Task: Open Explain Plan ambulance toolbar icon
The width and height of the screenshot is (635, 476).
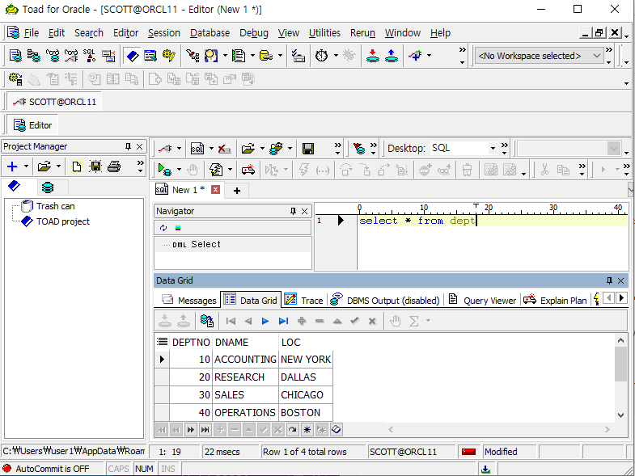Action: tap(248, 170)
